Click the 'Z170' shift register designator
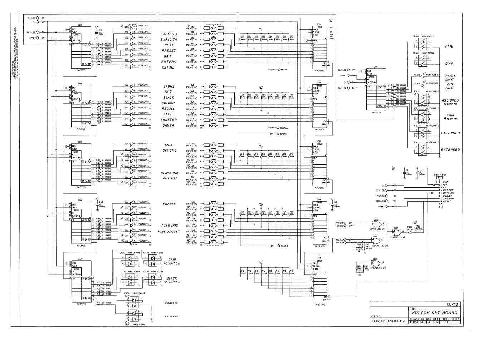483x341 pixels. click(80, 259)
